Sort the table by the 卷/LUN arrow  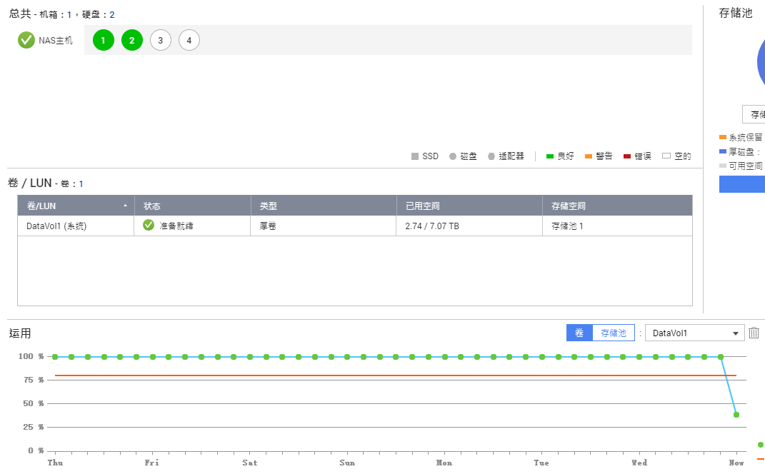click(x=126, y=206)
